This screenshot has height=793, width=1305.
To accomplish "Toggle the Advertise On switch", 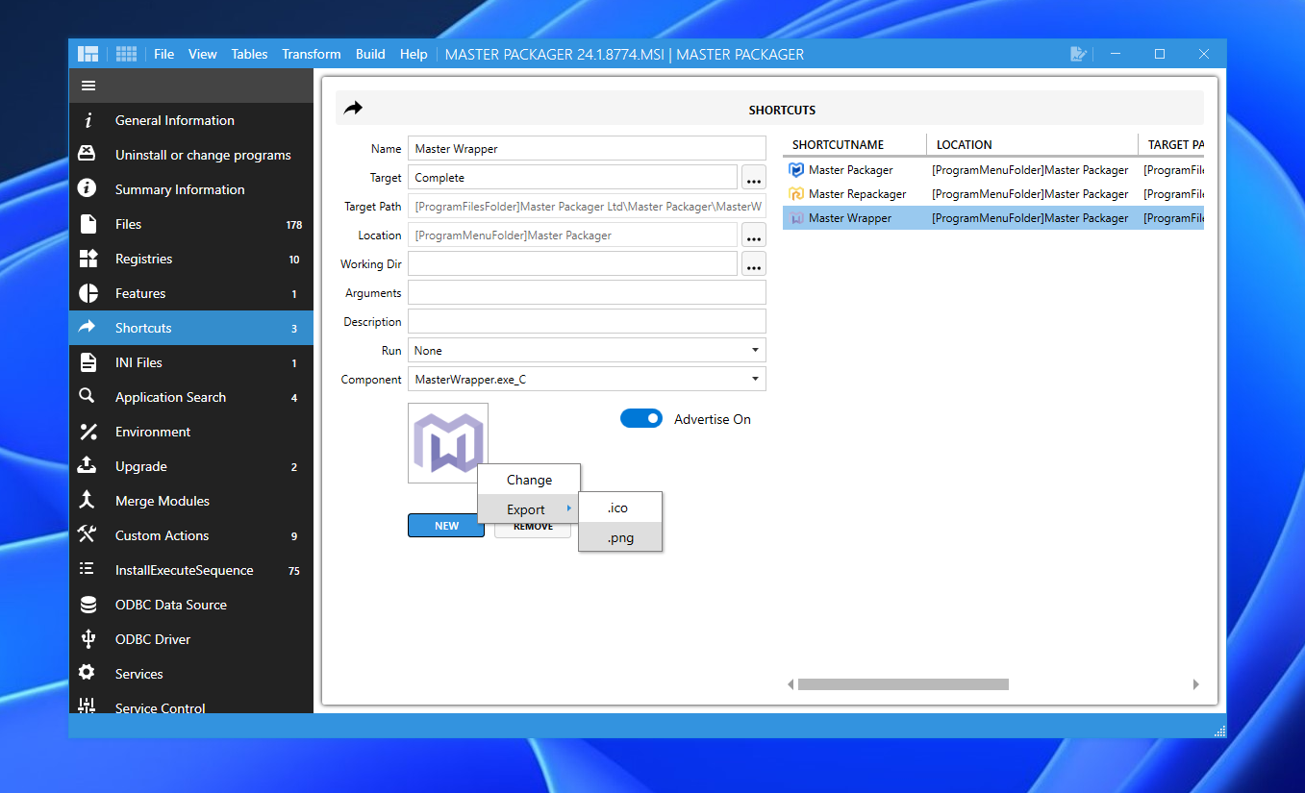I will 641,418.
